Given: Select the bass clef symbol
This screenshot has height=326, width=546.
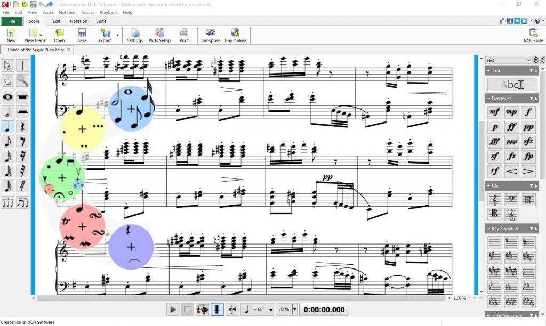Looking at the screenshot, I should [511, 200].
